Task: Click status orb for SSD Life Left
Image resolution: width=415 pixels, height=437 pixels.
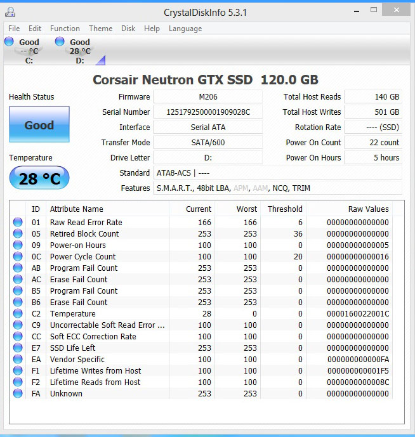Action: [x=18, y=348]
